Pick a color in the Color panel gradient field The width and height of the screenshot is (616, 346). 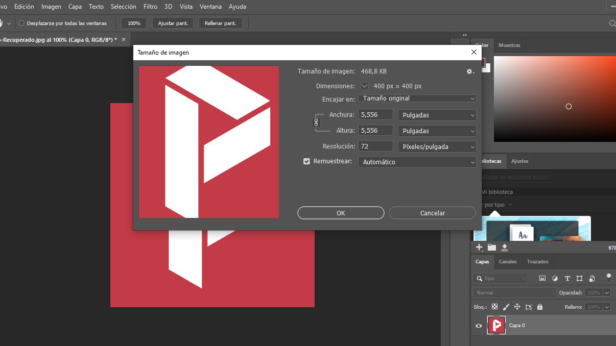(555, 98)
